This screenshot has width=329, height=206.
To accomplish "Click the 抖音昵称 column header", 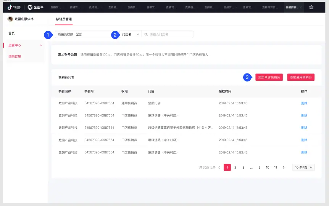I will [65, 91].
